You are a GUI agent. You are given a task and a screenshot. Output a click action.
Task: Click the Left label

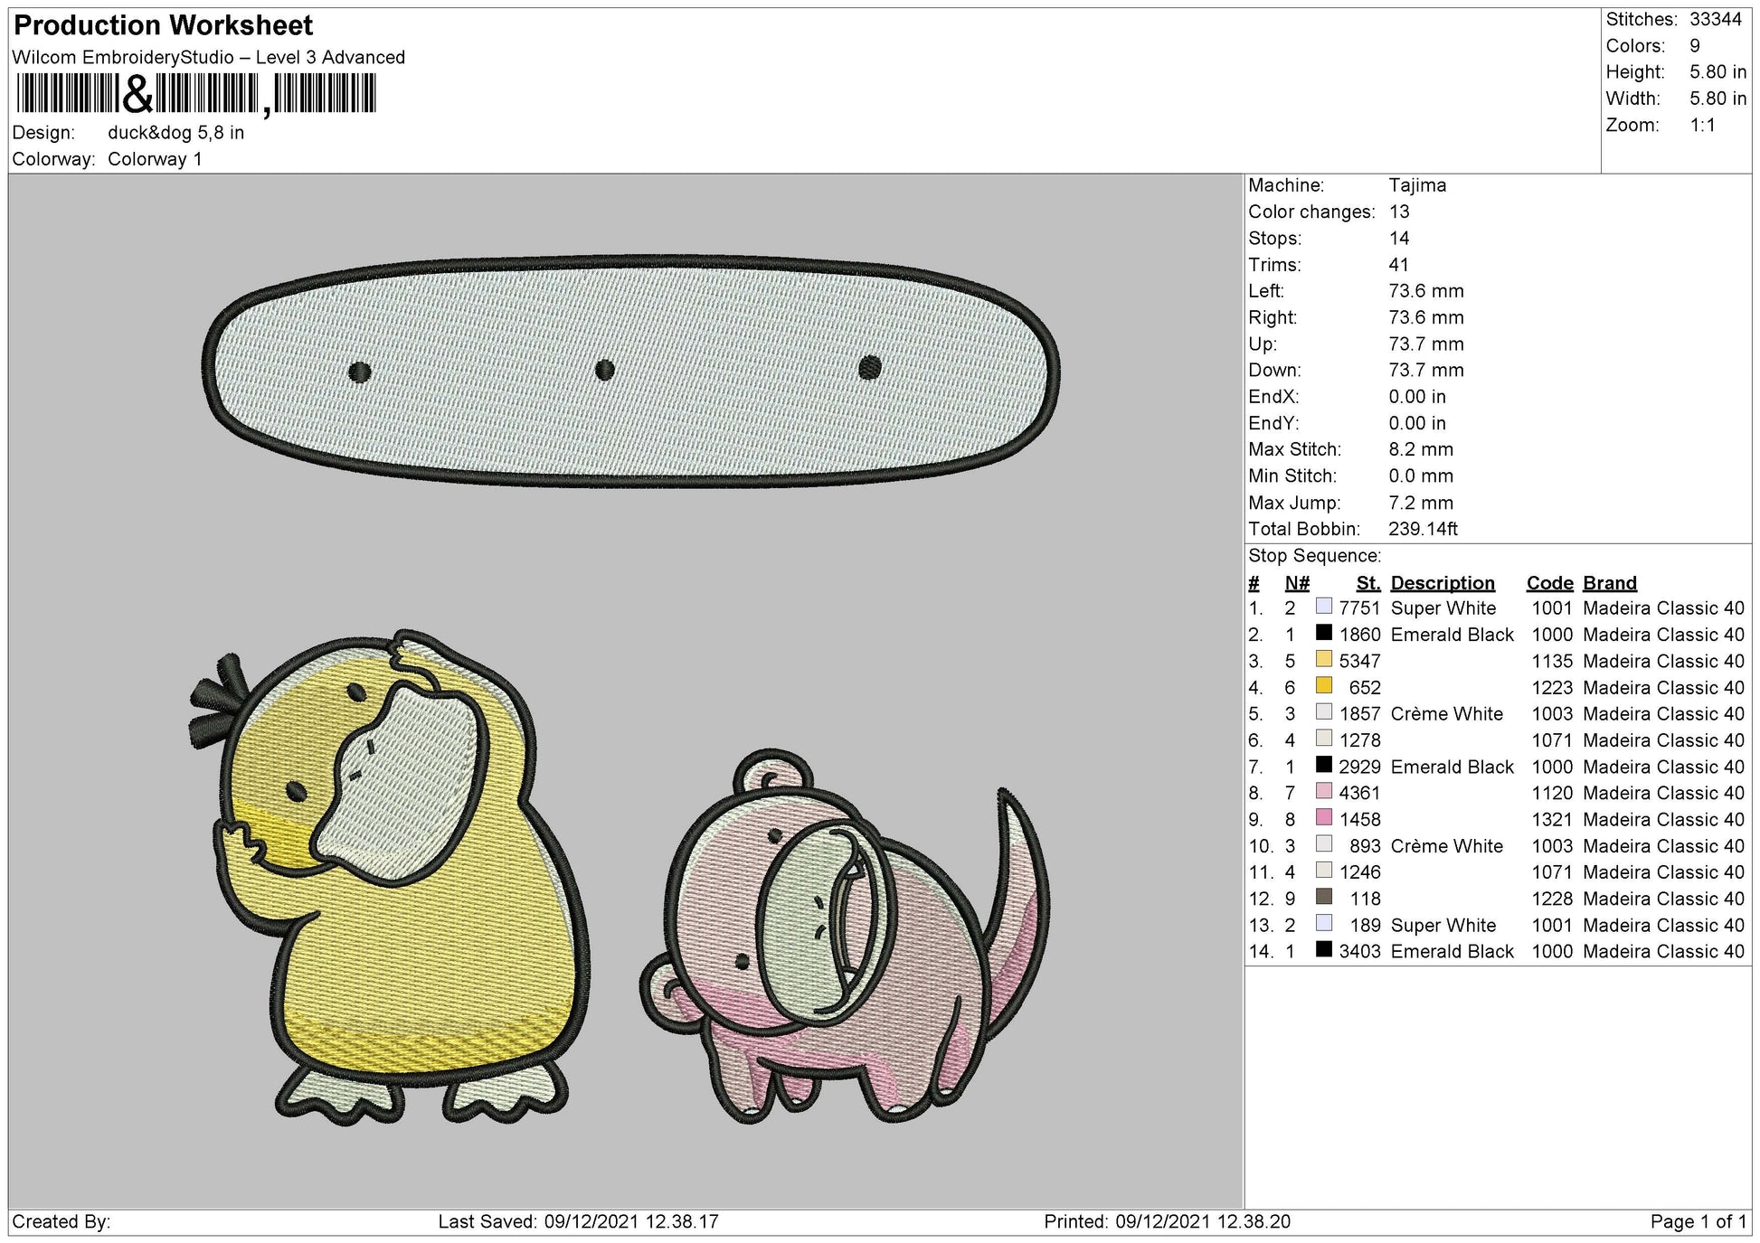pos(1266,291)
